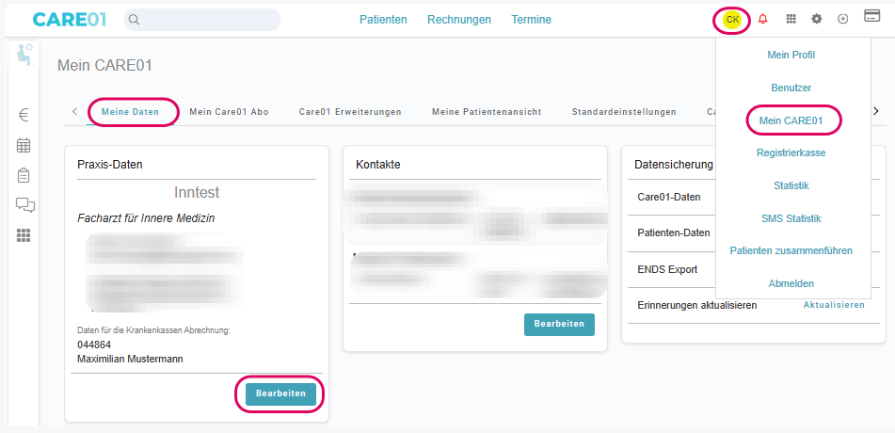Choose Abmelden to log out
This screenshot has width=895, height=433.
click(791, 283)
